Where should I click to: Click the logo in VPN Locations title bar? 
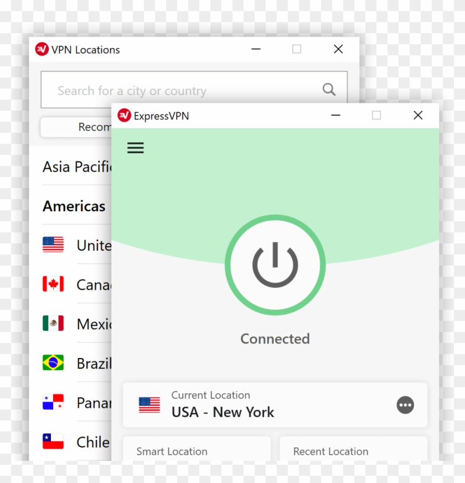coord(42,49)
